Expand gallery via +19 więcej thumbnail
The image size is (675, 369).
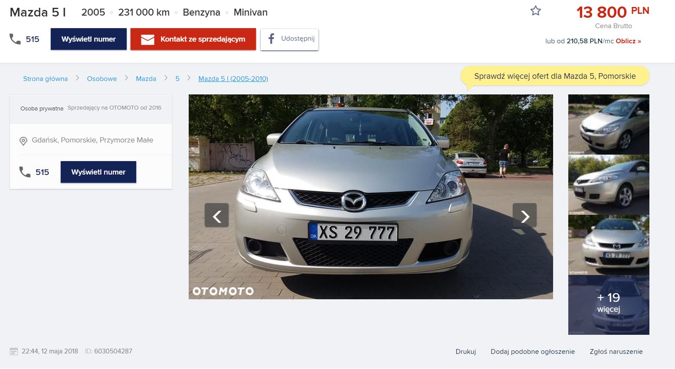[609, 304]
